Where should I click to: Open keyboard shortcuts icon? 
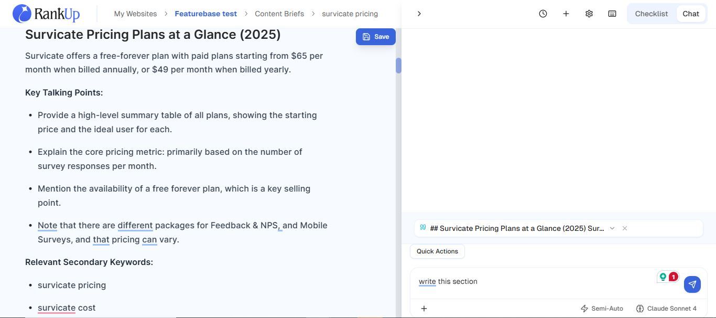point(612,14)
